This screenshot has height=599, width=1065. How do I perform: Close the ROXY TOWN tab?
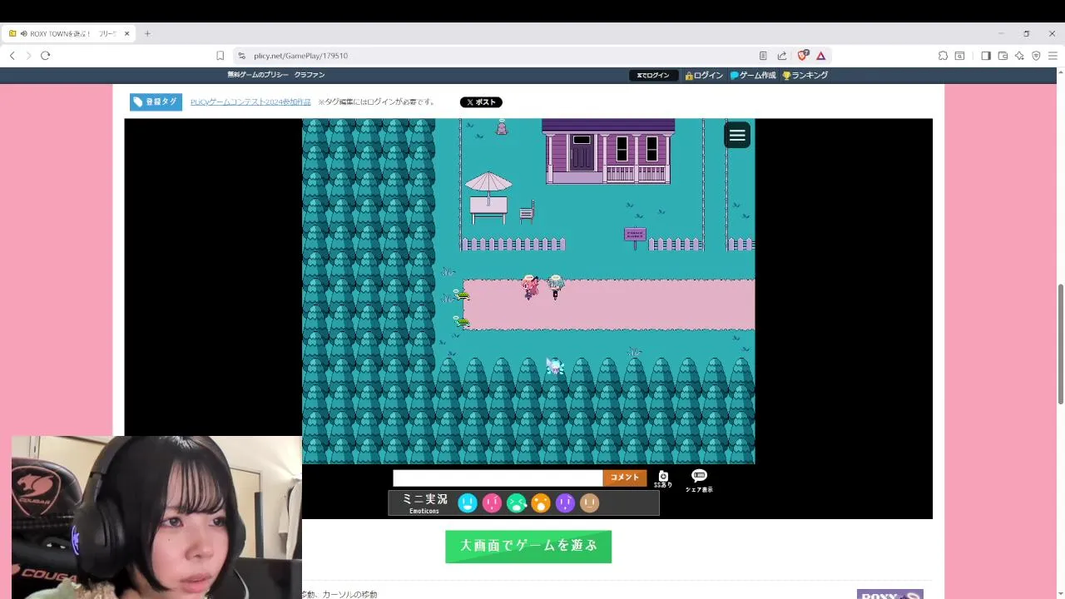[127, 33]
